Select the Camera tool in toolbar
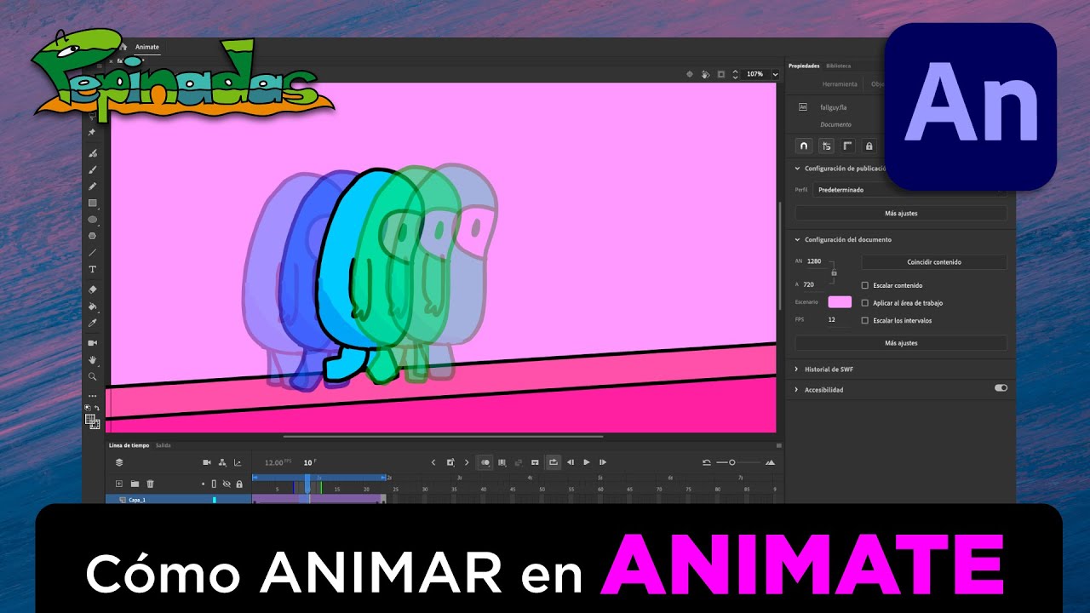 [x=93, y=342]
